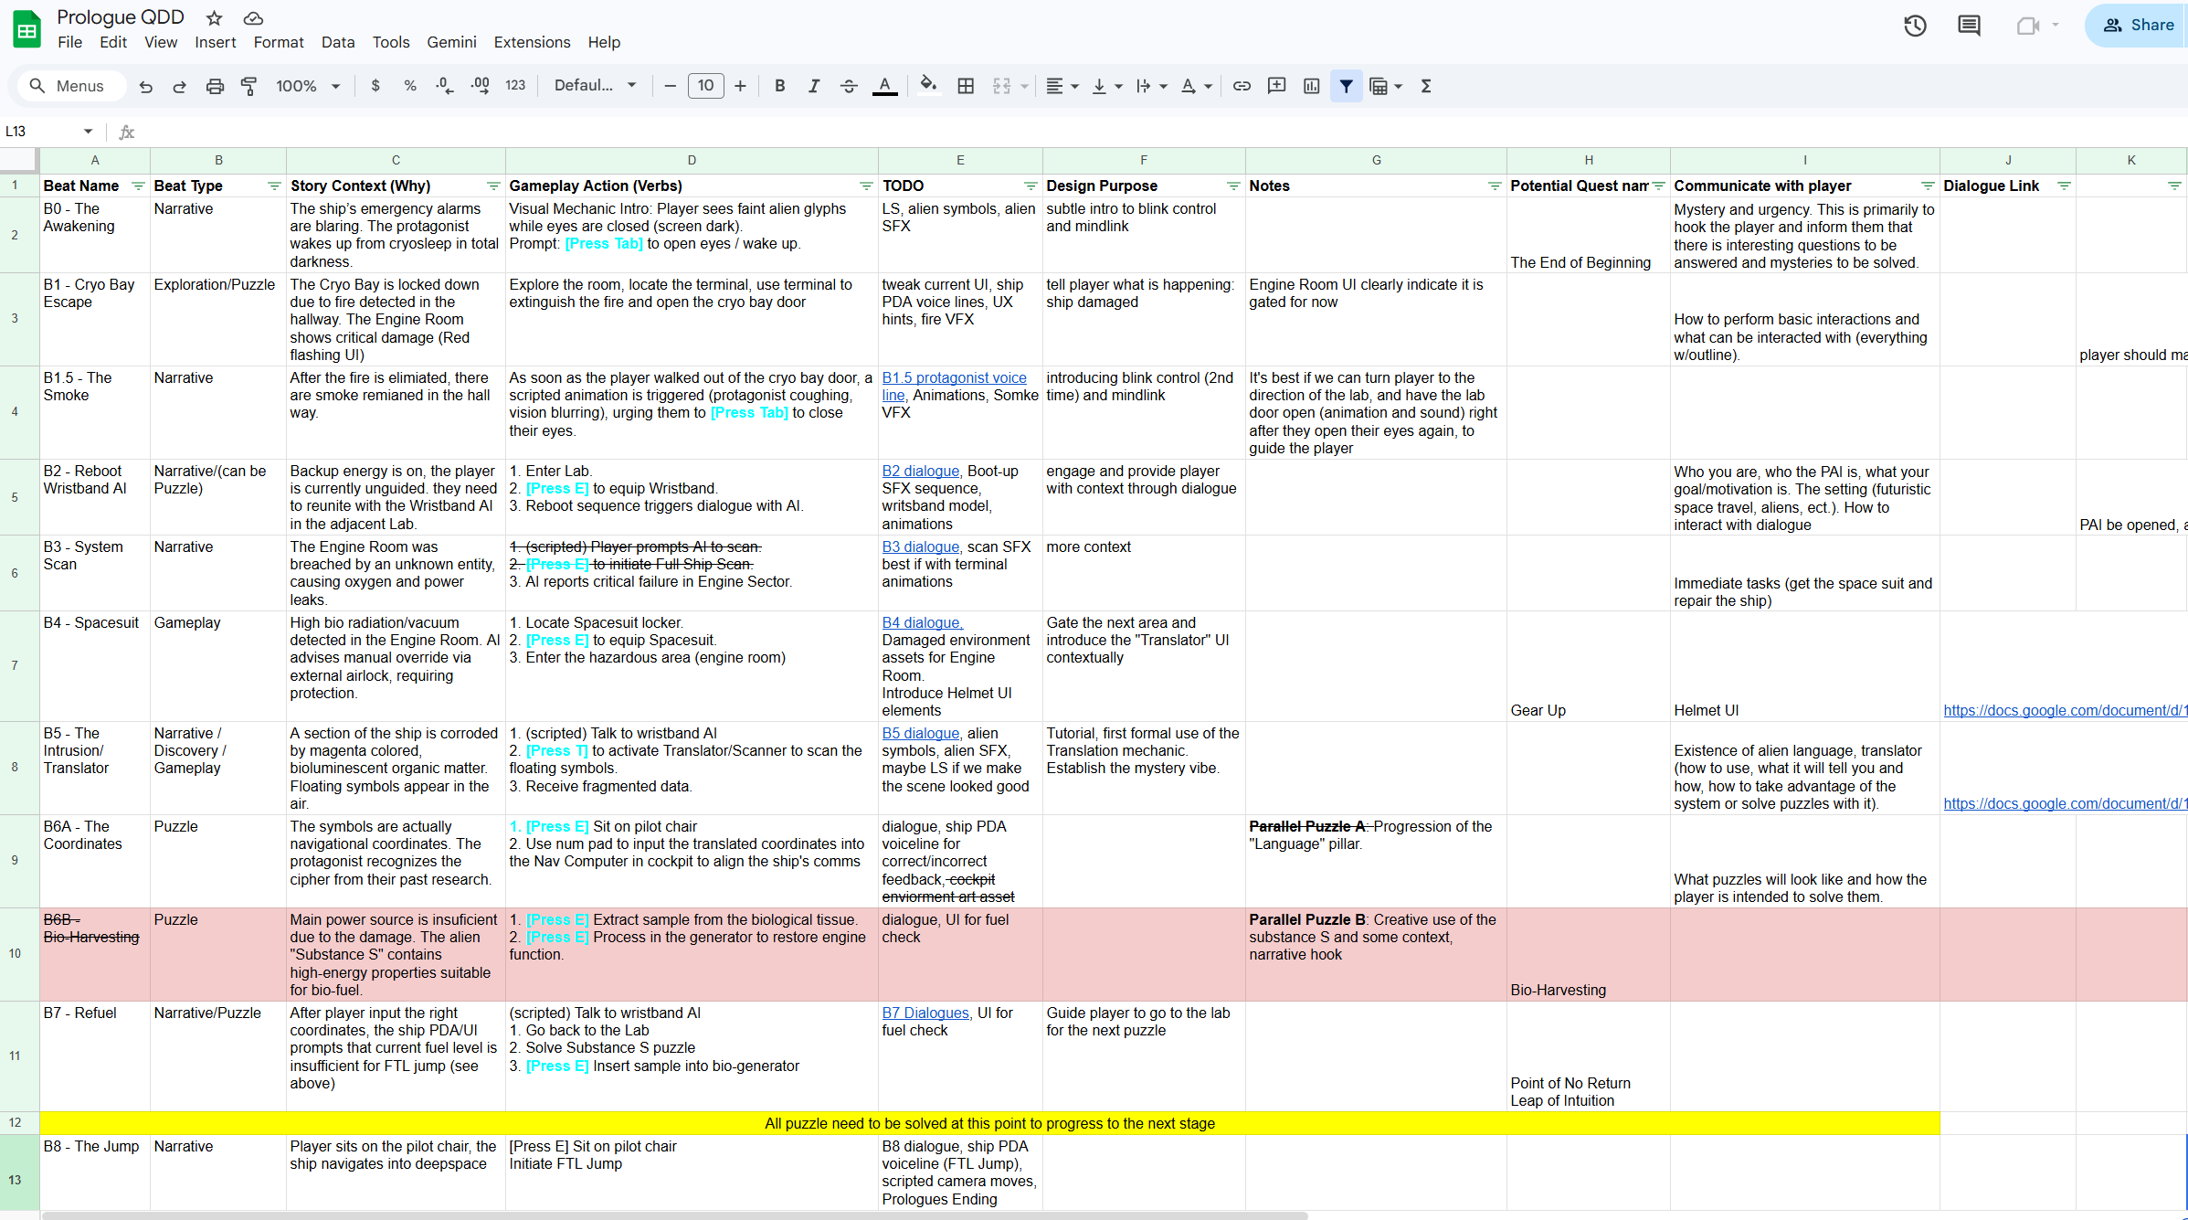The image size is (2188, 1220).
Task: Format as currency with dollar icon
Action: 375,86
